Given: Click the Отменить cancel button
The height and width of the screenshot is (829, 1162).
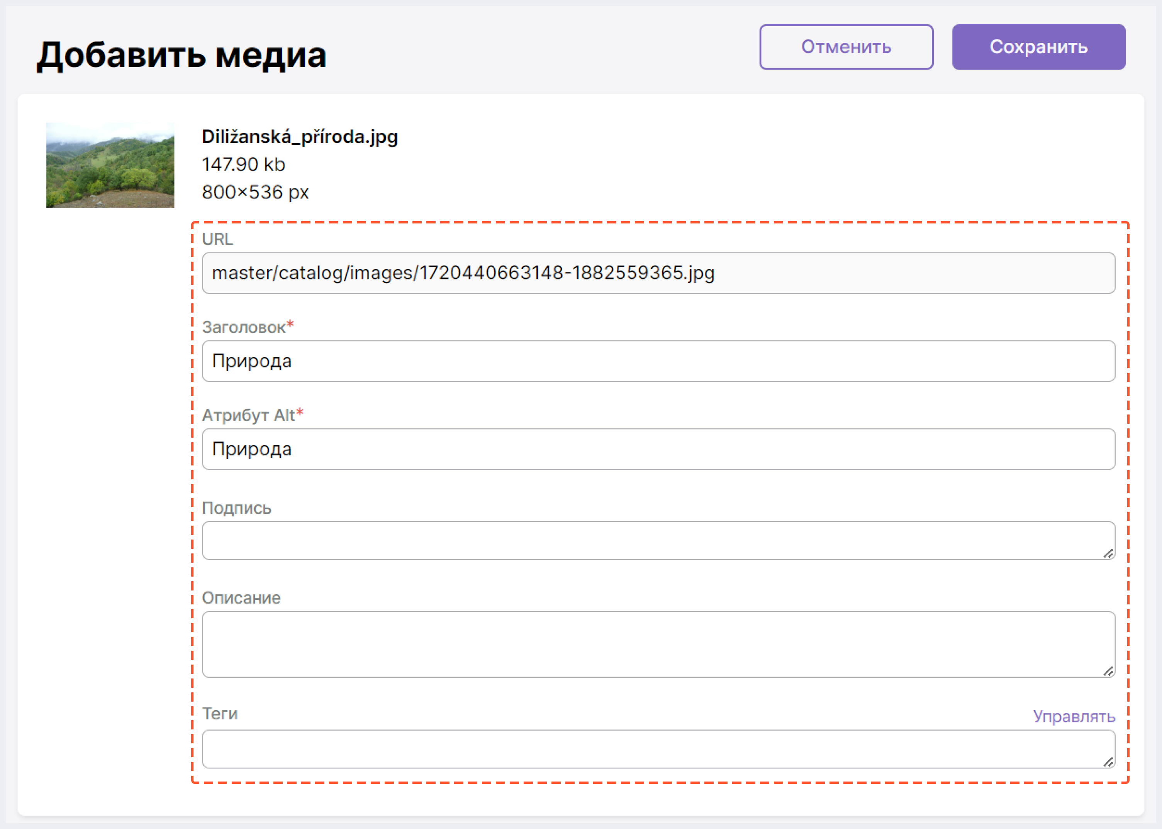Looking at the screenshot, I should (844, 47).
